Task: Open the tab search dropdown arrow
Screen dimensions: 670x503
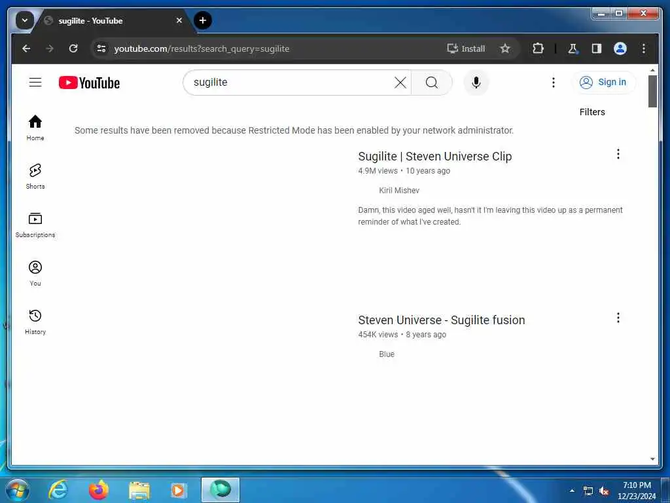Action: [x=25, y=20]
